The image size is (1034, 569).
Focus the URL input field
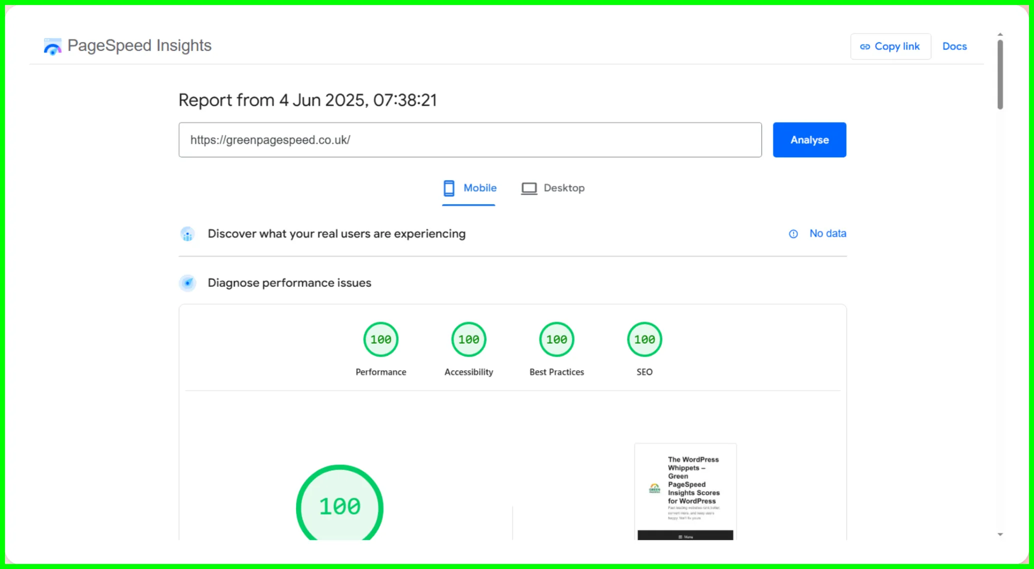point(469,140)
